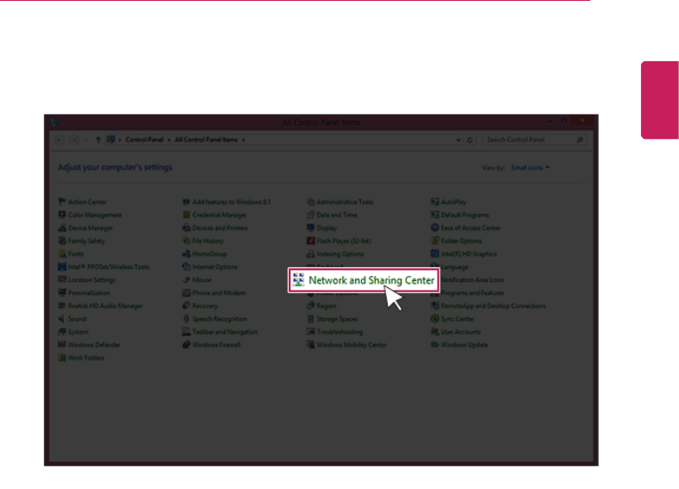679x489 pixels.
Task: Open the Mouse icon
Action: (x=186, y=279)
